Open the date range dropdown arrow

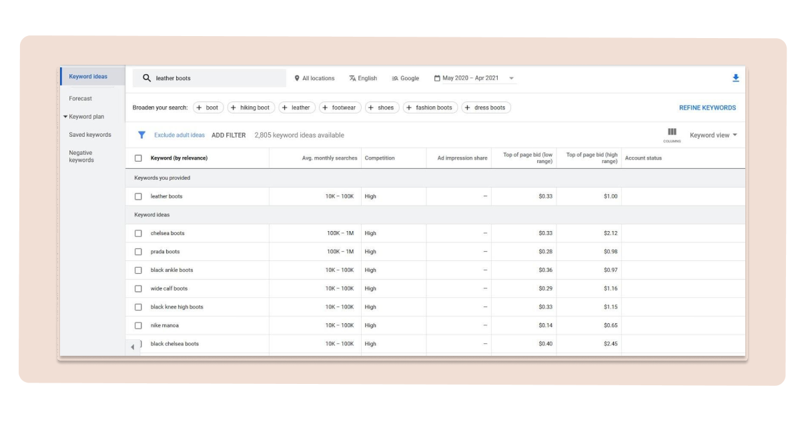coord(512,78)
